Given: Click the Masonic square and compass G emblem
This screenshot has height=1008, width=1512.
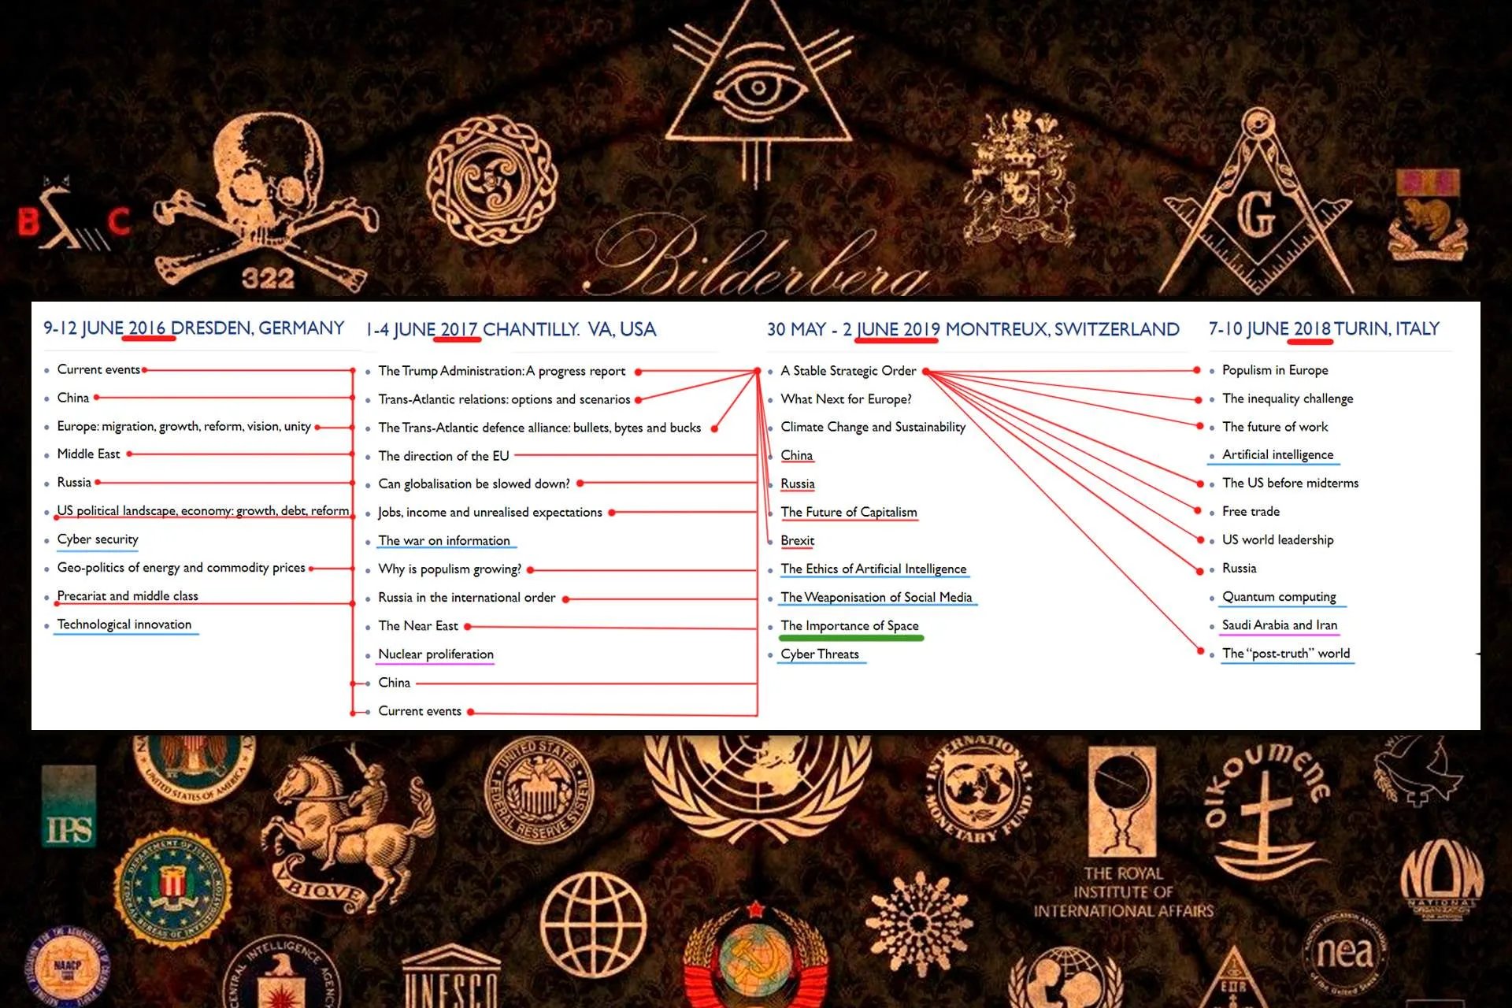Looking at the screenshot, I should point(1257,202).
